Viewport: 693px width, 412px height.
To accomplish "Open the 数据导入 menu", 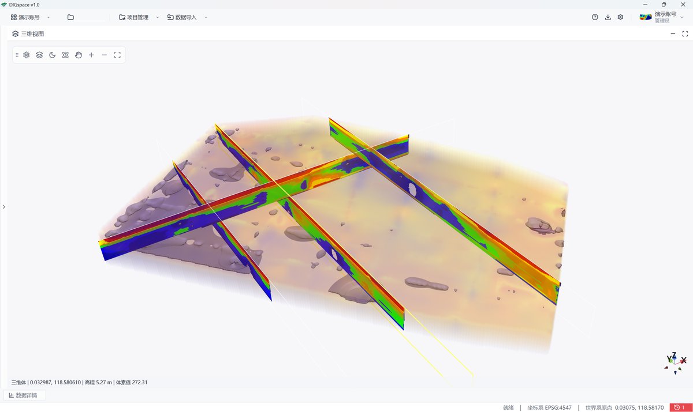I will point(182,17).
